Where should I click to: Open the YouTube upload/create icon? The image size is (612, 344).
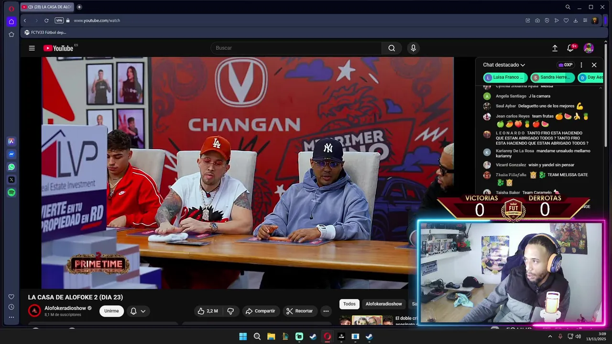pos(555,48)
